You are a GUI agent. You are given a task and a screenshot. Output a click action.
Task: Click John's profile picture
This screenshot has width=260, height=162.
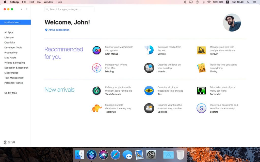pyautogui.click(x=232, y=23)
